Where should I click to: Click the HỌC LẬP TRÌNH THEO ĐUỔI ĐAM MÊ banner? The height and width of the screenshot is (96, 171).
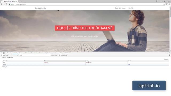[85, 28]
